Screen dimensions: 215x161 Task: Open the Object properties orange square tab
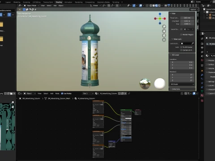[202, 71]
